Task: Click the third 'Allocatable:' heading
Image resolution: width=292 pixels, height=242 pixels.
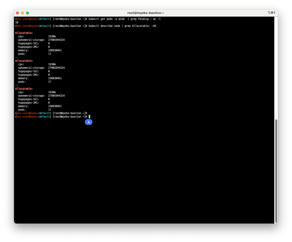Action: [x=24, y=89]
